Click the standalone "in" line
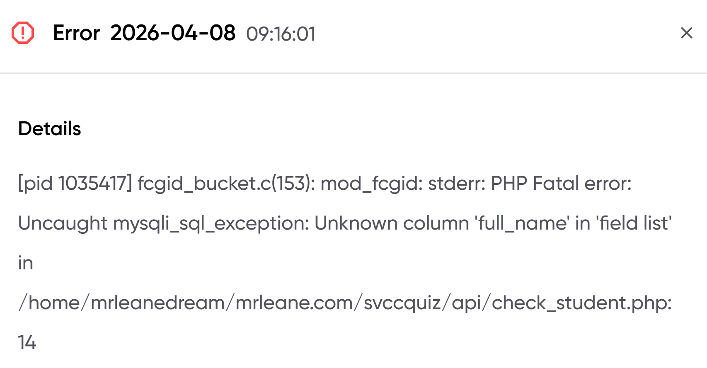This screenshot has width=707, height=368. click(25, 263)
